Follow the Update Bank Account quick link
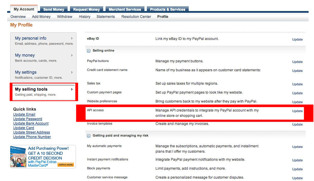 [x=31, y=123]
